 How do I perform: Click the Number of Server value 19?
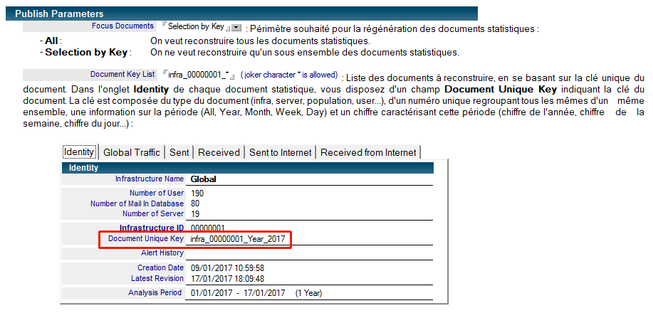click(195, 214)
